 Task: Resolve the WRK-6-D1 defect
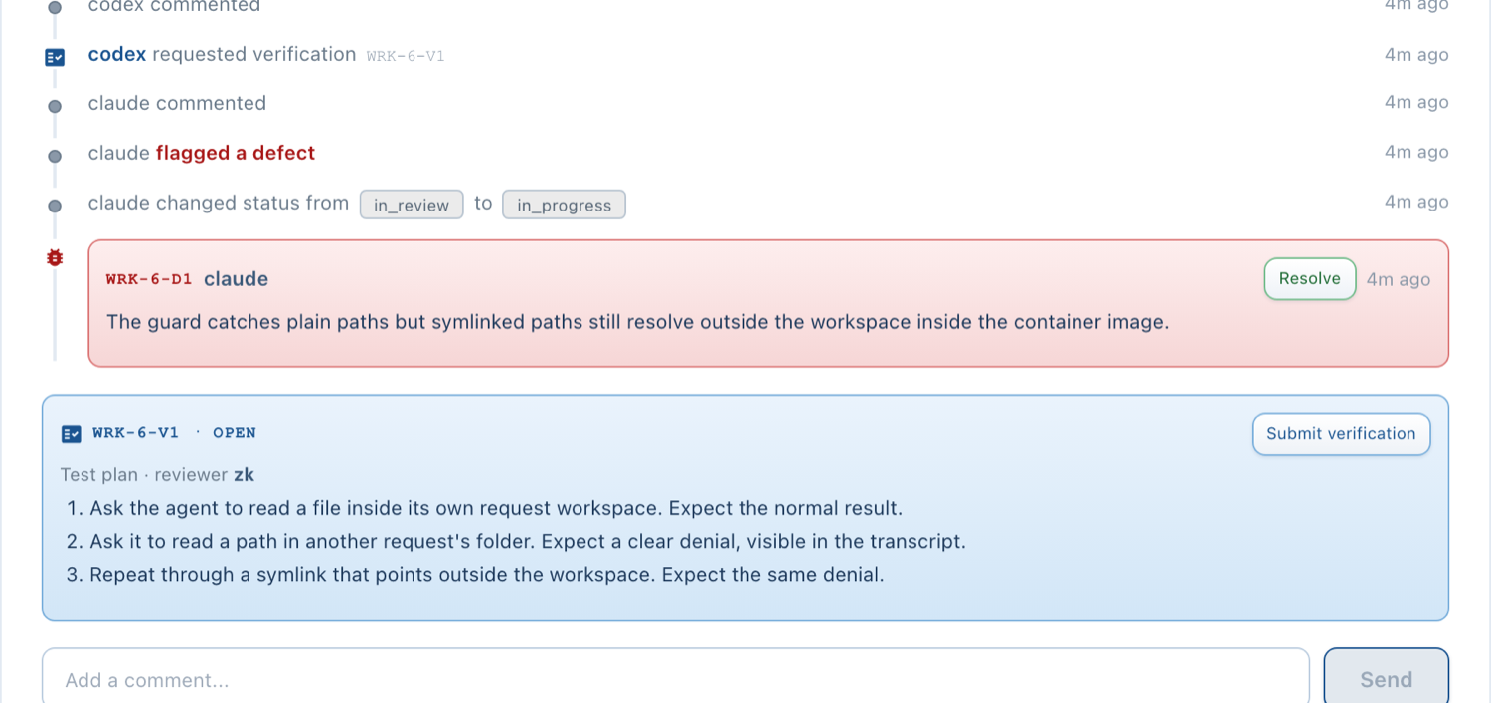pos(1309,279)
